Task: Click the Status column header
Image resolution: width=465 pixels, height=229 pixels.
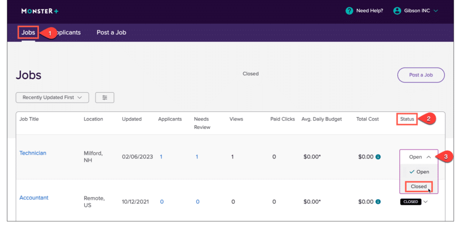Action: (x=407, y=119)
